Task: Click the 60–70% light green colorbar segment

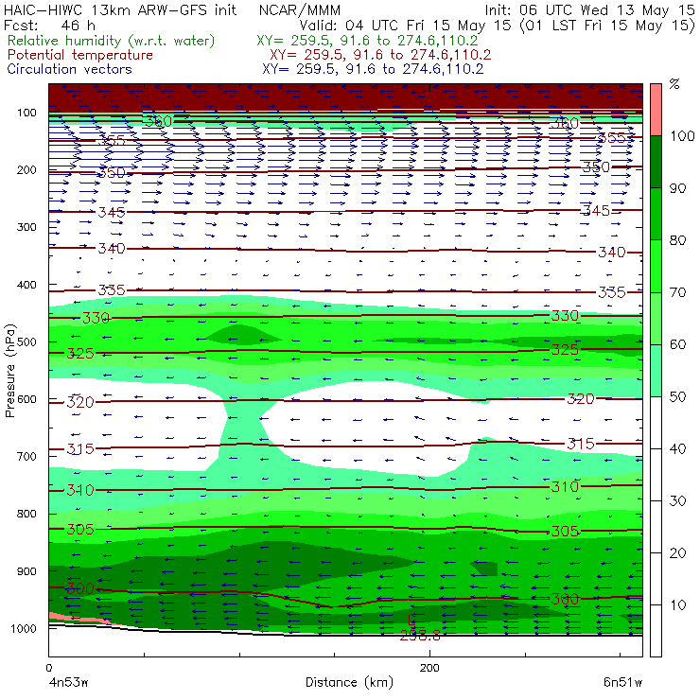Action: point(656,318)
